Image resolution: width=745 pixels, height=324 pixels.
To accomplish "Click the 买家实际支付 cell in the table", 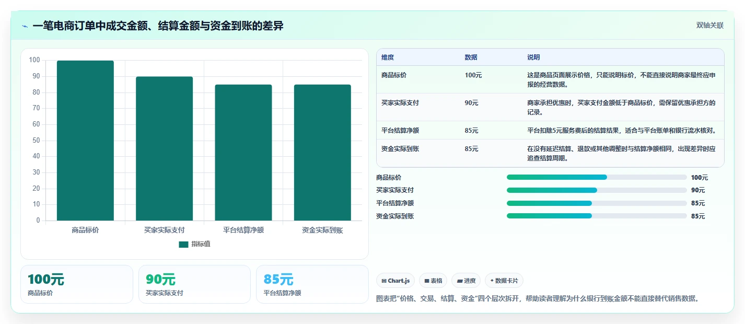I will click(x=400, y=103).
